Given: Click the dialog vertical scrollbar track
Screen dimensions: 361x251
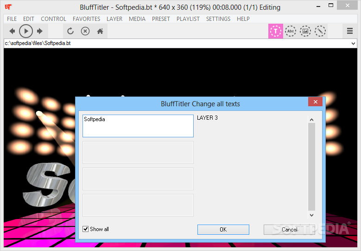Looking at the screenshot, I should [311, 167].
